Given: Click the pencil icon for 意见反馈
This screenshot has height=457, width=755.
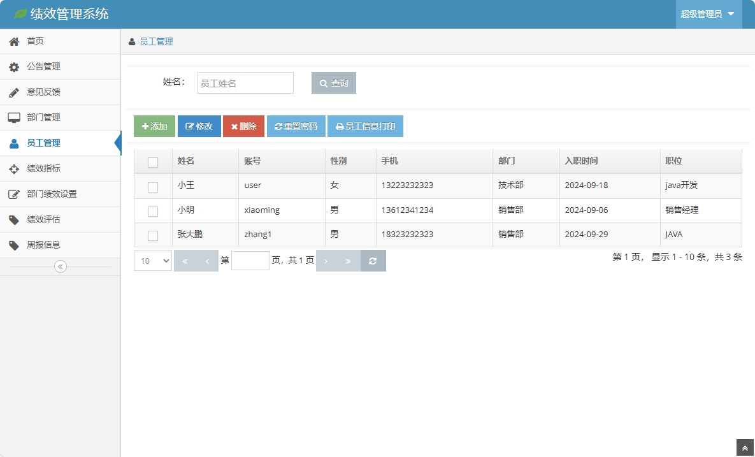Looking at the screenshot, I should (13, 92).
